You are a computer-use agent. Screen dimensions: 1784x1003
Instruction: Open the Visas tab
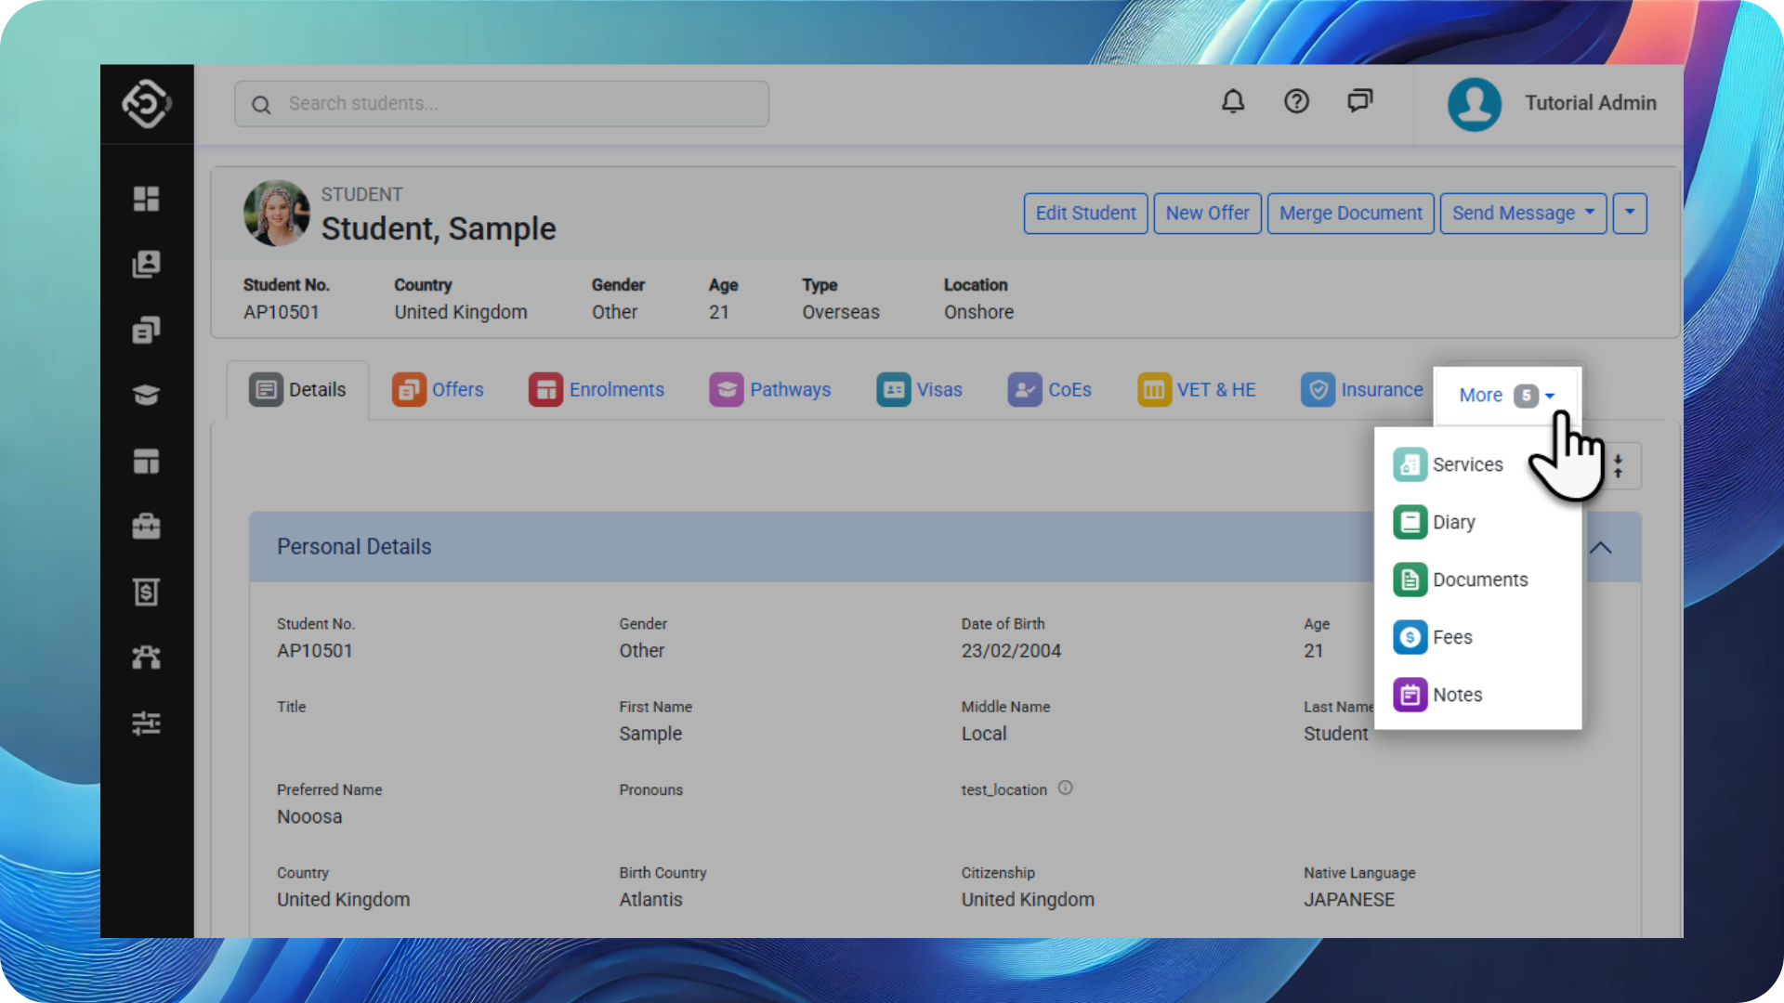point(920,390)
